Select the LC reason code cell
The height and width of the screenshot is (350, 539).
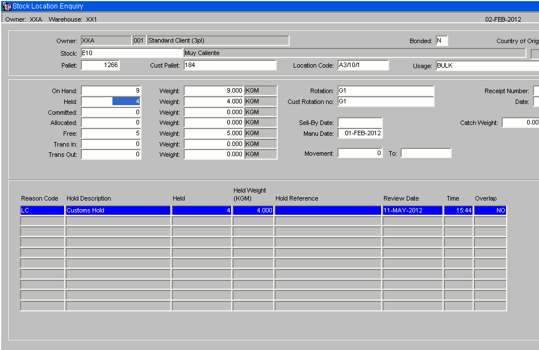coord(43,210)
